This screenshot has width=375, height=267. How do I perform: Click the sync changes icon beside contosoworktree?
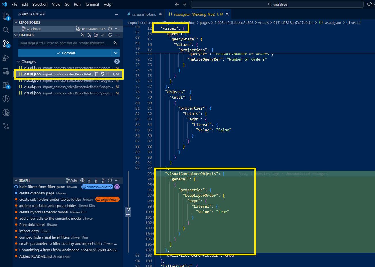coord(110,29)
